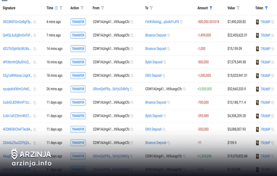277x176 pixels.
Task: Copy Binance Deposit address in 7 mins row
Action: 169,35
